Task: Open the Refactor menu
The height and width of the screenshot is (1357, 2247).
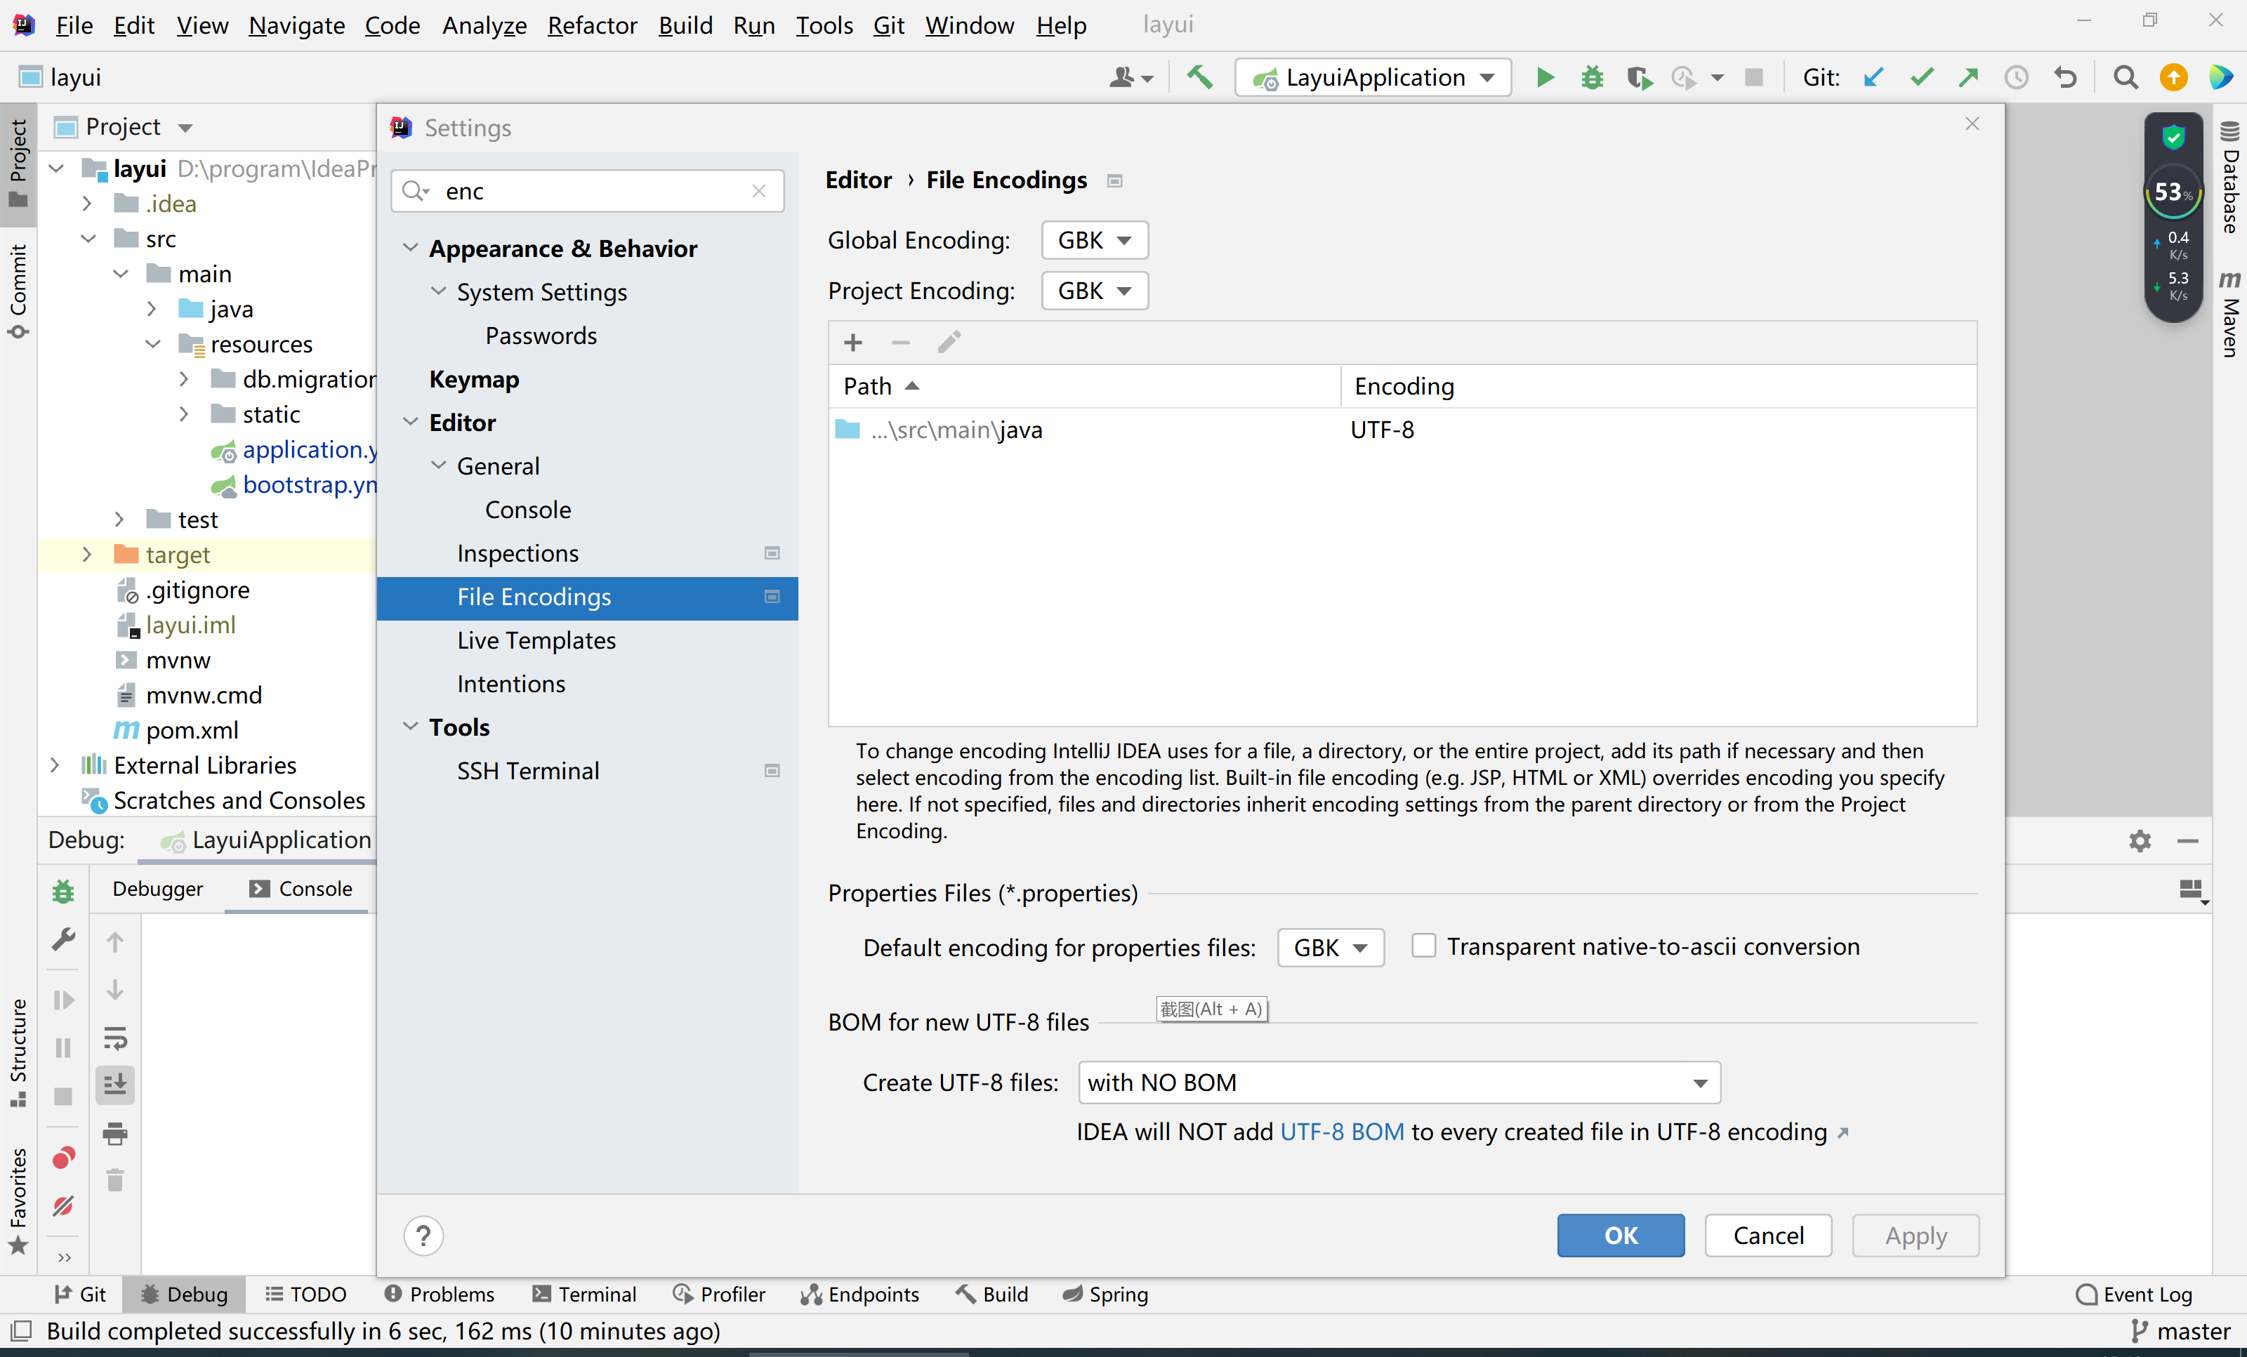Action: 591,25
